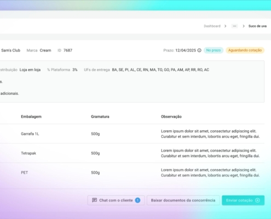Expand the breadcrumb ellipsis menu
The width and height of the screenshot is (271, 219).
click(234, 26)
